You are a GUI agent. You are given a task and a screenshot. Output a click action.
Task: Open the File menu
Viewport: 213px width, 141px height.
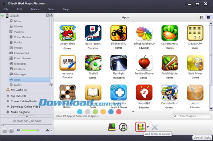(6, 9)
